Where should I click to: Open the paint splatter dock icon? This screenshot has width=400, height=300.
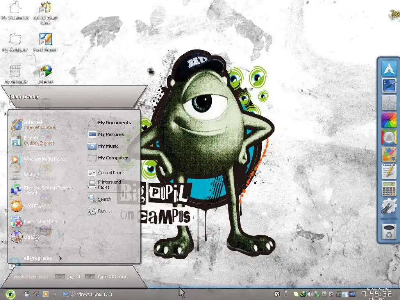[389, 154]
